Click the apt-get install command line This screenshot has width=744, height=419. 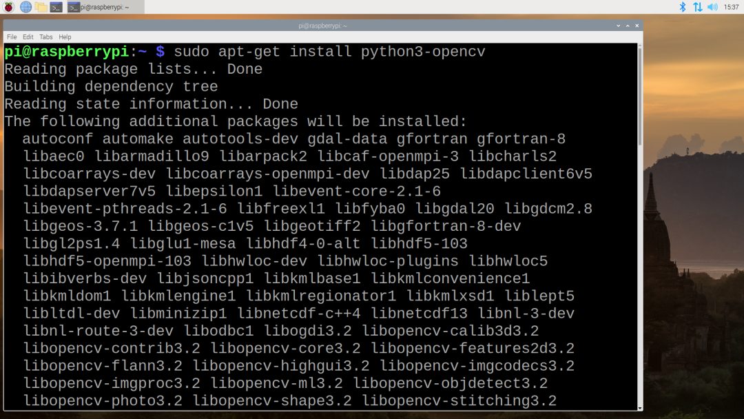[x=329, y=52]
